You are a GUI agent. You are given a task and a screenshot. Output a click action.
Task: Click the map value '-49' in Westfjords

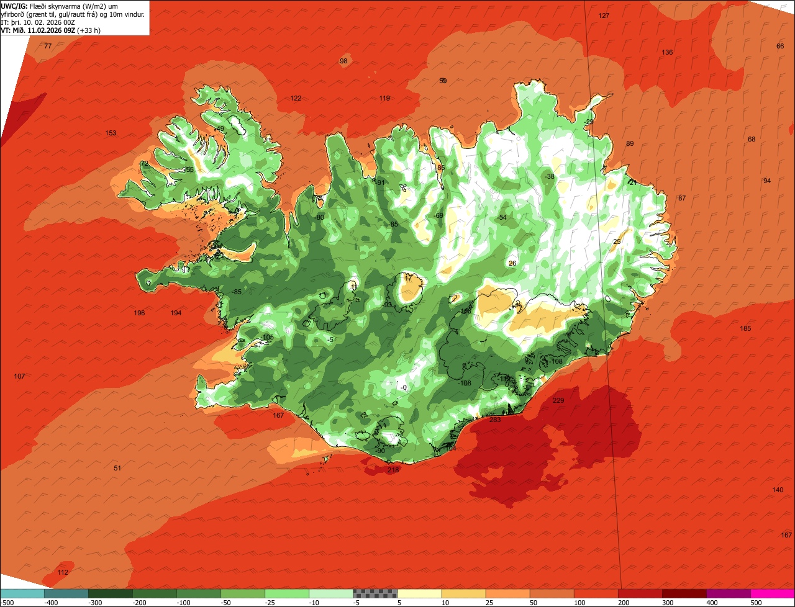point(219,129)
